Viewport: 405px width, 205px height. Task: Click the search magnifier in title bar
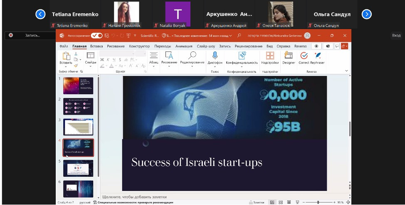239,36
